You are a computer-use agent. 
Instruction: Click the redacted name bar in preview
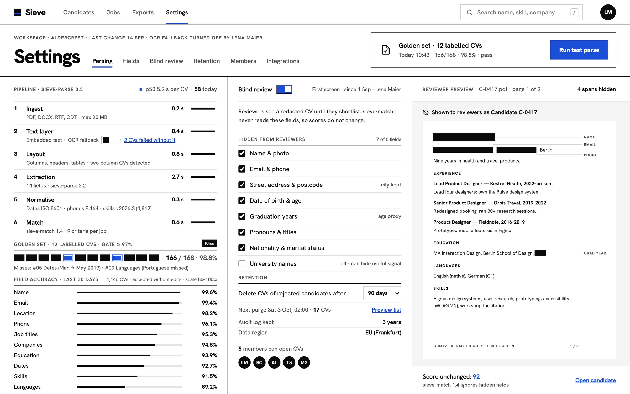[x=464, y=137]
